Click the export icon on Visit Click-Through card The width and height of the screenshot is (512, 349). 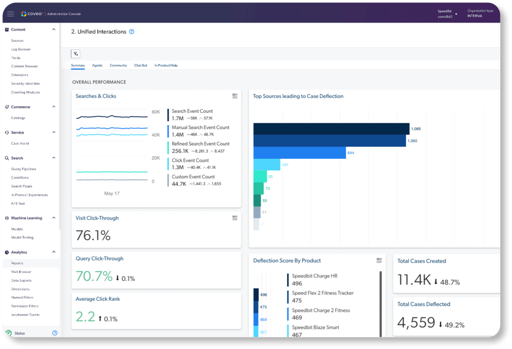click(x=234, y=217)
